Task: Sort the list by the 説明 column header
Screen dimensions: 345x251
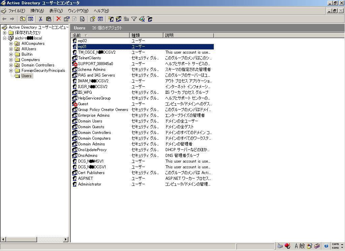Action: pos(188,35)
